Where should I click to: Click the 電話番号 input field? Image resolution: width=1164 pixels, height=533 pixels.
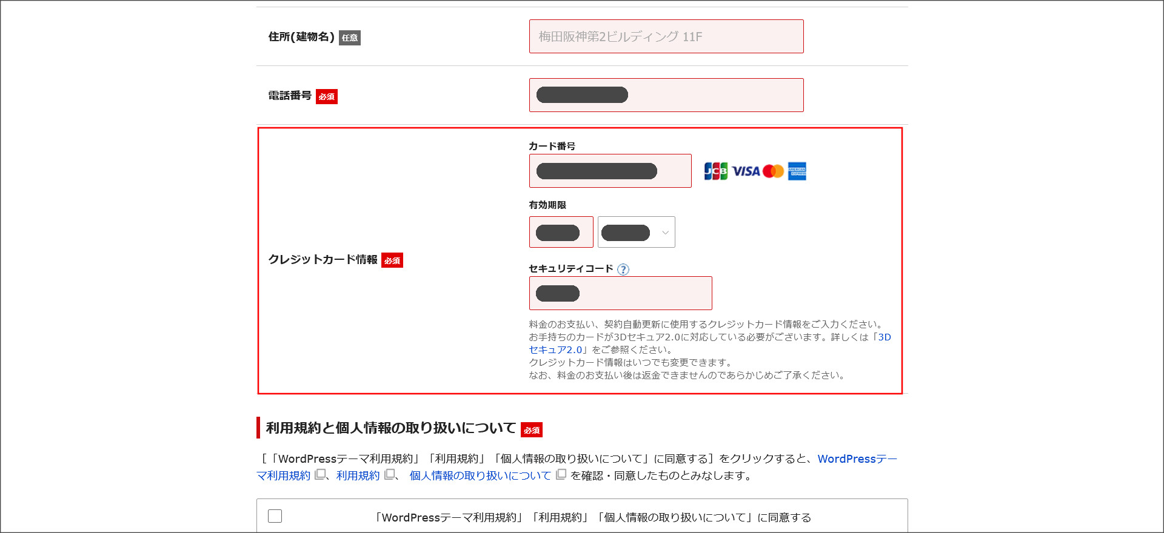click(666, 96)
